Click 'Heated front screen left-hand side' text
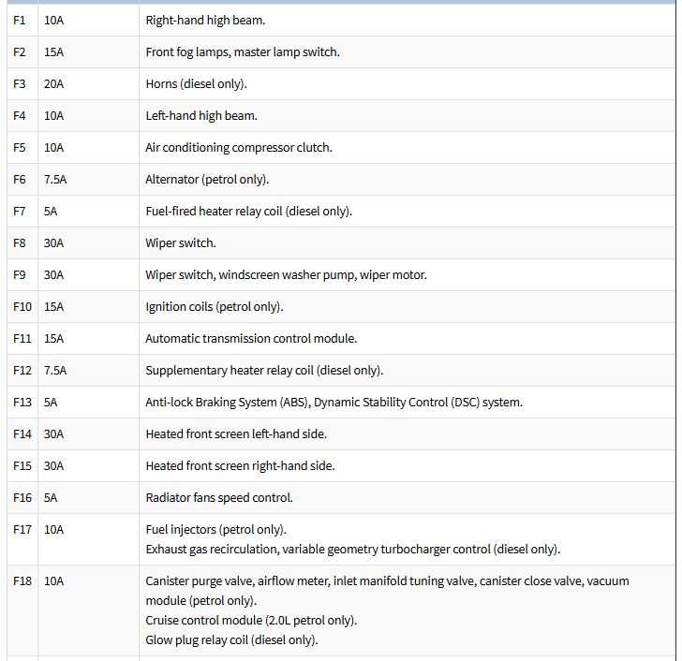This screenshot has height=661, width=682. (235, 433)
